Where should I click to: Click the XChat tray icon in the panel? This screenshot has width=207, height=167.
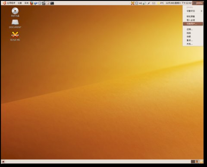click(132, 3)
